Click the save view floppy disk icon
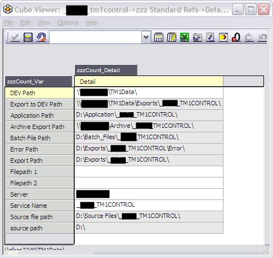Image resolution: width=273 pixels, height=258 pixels. pyautogui.click(x=28, y=37)
